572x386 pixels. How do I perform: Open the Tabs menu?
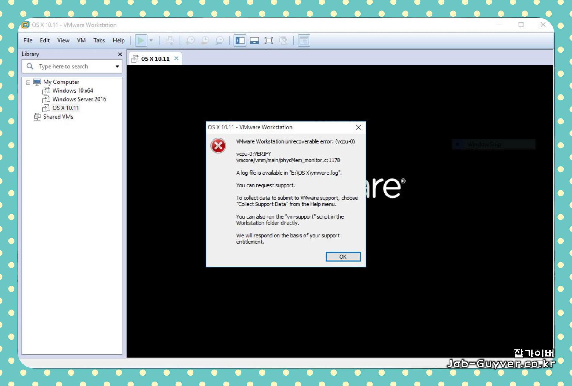[99, 40]
